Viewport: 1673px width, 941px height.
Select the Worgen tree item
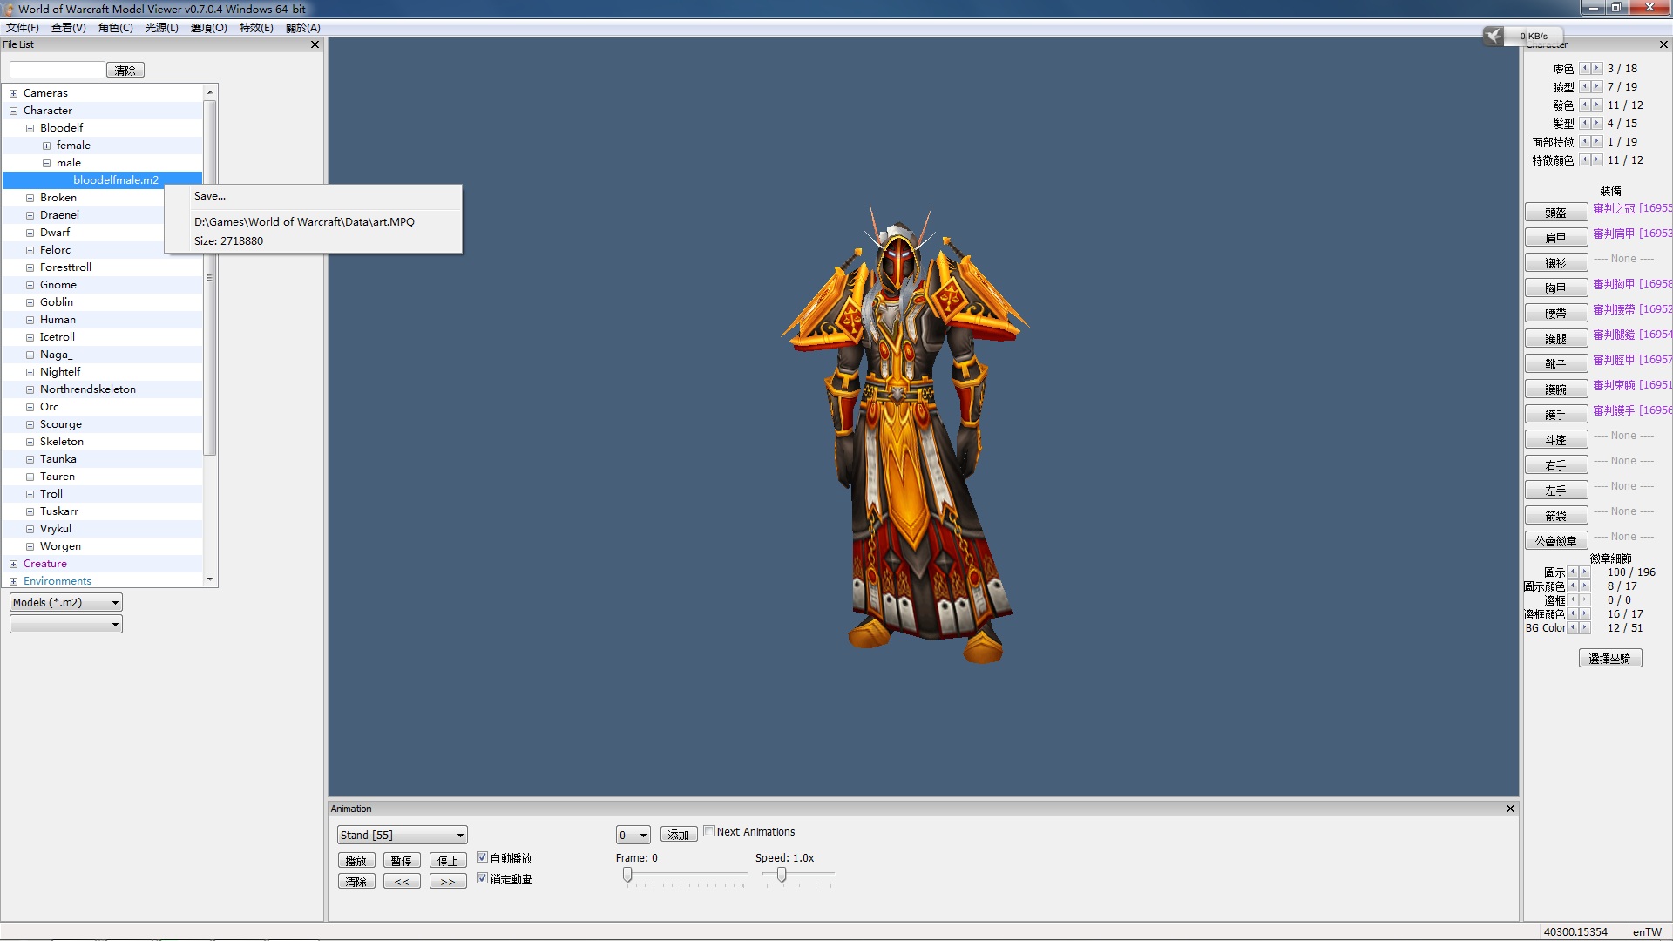(x=60, y=546)
